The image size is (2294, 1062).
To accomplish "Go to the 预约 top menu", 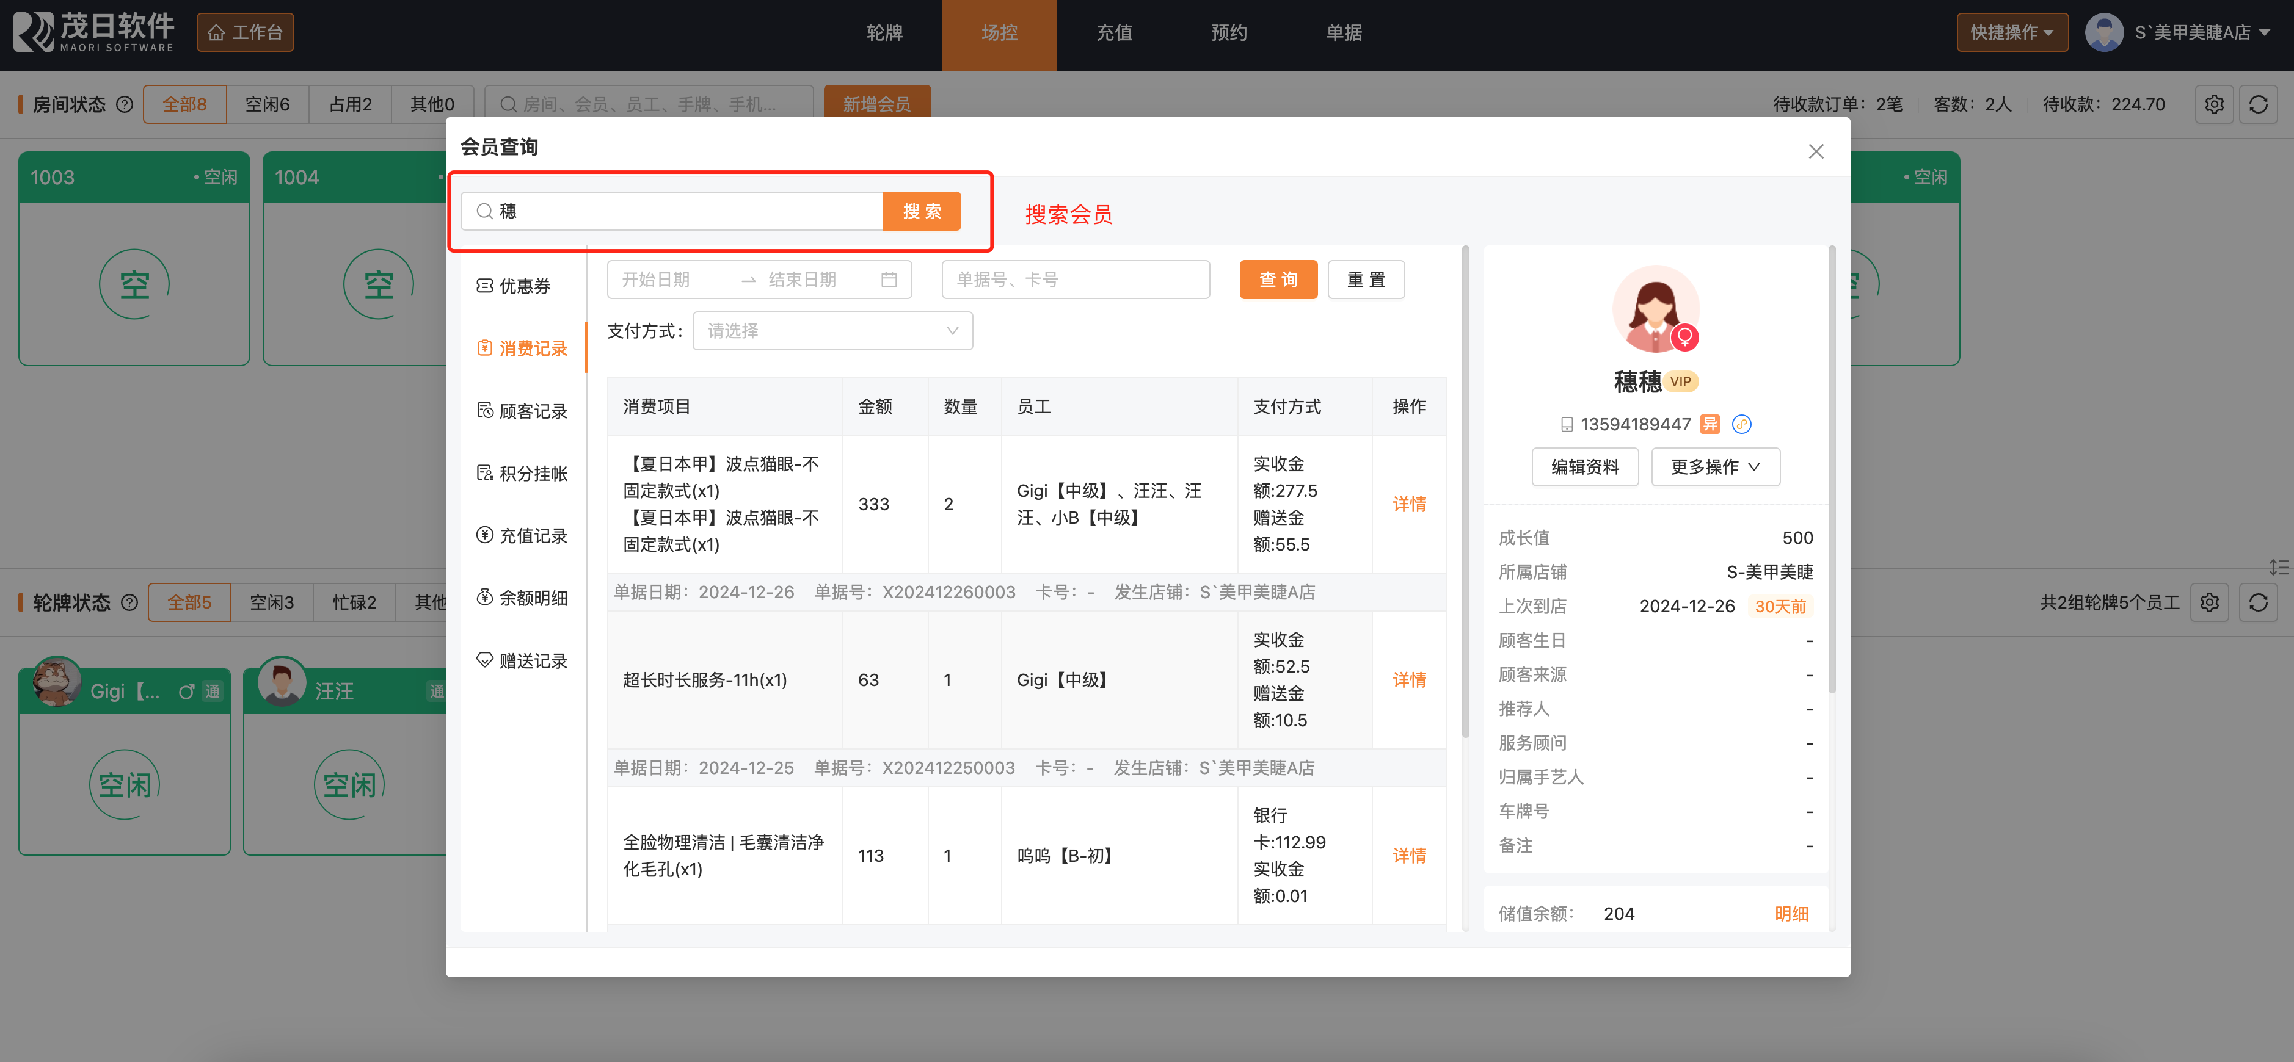I will [1228, 32].
